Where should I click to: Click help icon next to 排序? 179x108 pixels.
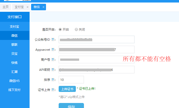[x=53, y=80]
